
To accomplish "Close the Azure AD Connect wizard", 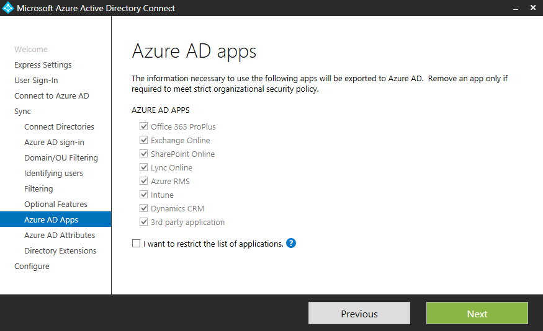I will [x=533, y=9].
